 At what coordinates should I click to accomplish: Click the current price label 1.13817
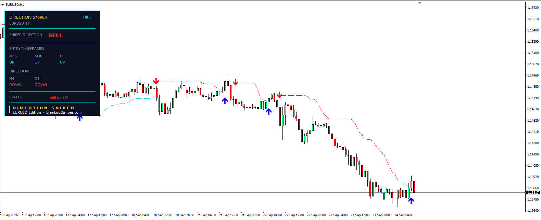[533, 193]
